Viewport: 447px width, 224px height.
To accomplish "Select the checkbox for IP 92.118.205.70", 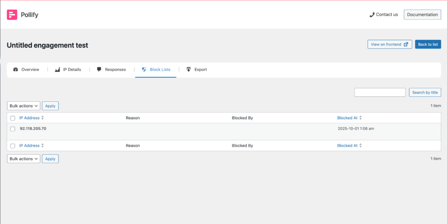I will pyautogui.click(x=13, y=129).
